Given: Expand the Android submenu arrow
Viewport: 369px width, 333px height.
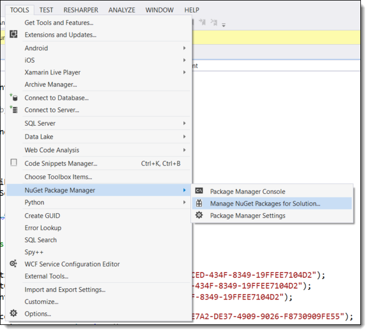Looking at the screenshot, I should tap(184, 48).
